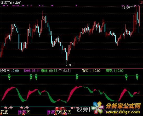This screenshot has width=143, height=116.
Task: Select the 低买1:-40.00 reading
Action: pos(91,71)
